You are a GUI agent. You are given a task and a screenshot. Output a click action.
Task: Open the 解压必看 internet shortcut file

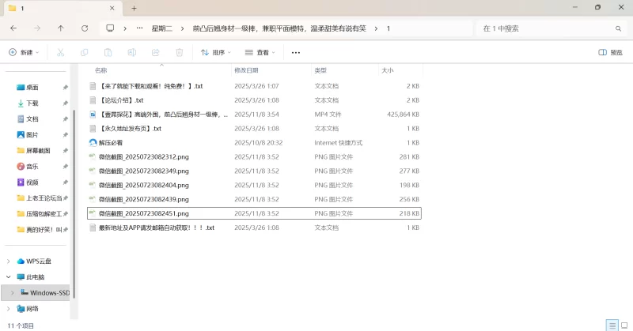112,143
